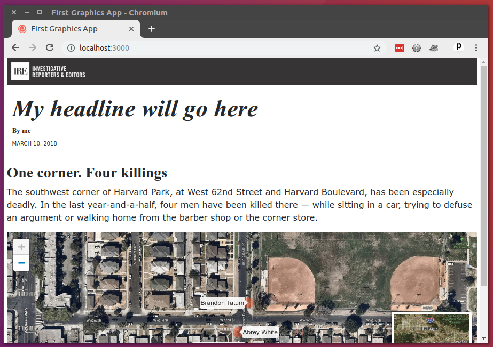The image size is (493, 347).
Task: Click the IRE logo in header
Action: pos(20,71)
